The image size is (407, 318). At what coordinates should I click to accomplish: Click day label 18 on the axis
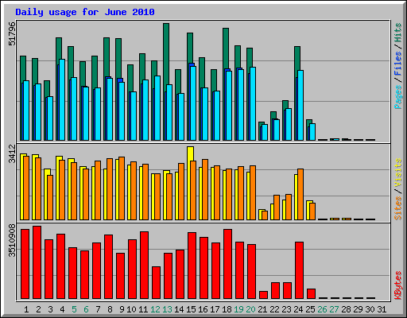click(227, 309)
